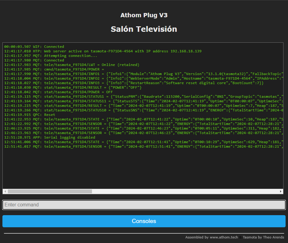Image resolution: width=288 pixels, height=243 pixels.
Task: Click the APP Serial logging disabled line
Action: point(50,137)
